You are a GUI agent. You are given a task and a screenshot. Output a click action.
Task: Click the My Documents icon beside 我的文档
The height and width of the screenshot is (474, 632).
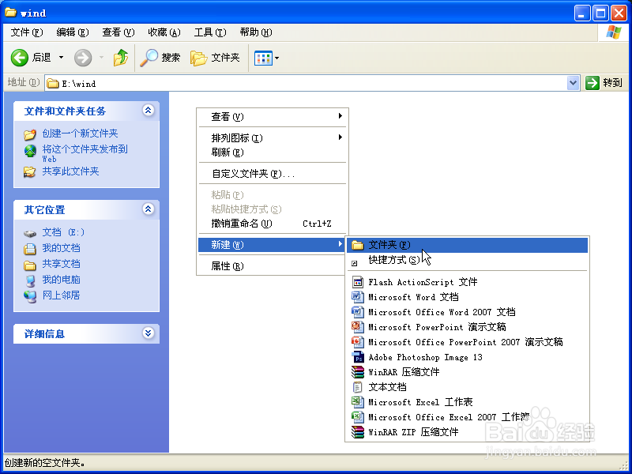coord(30,249)
